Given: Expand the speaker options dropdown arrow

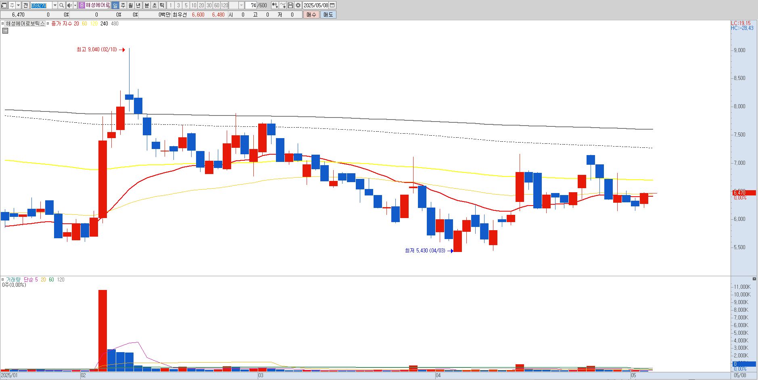Looking at the screenshot, I should [75, 5].
